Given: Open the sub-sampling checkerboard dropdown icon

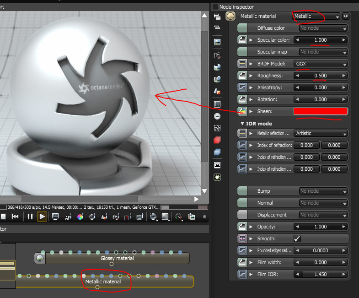Looking at the screenshot, I should 166,217.
